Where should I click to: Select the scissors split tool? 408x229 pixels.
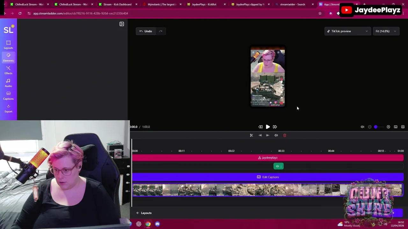251,135
